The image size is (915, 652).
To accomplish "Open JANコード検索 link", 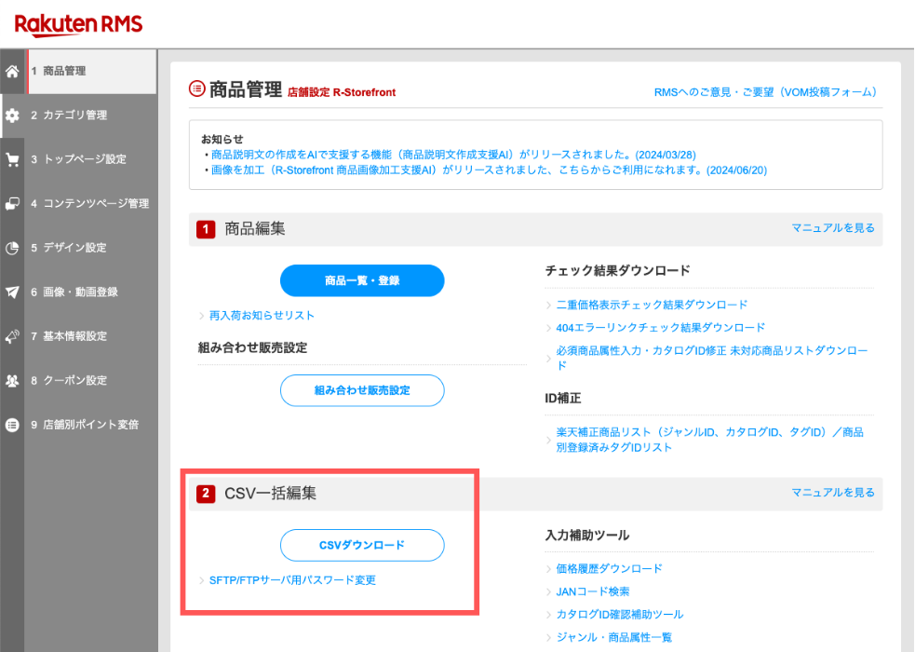I will pos(592,591).
